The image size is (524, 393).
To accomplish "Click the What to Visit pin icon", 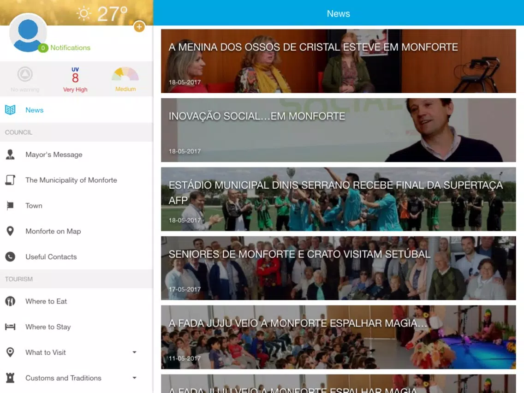I will (10, 352).
